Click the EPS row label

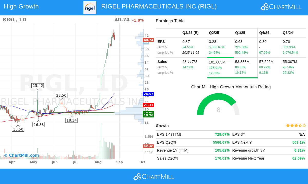coord(161,42)
